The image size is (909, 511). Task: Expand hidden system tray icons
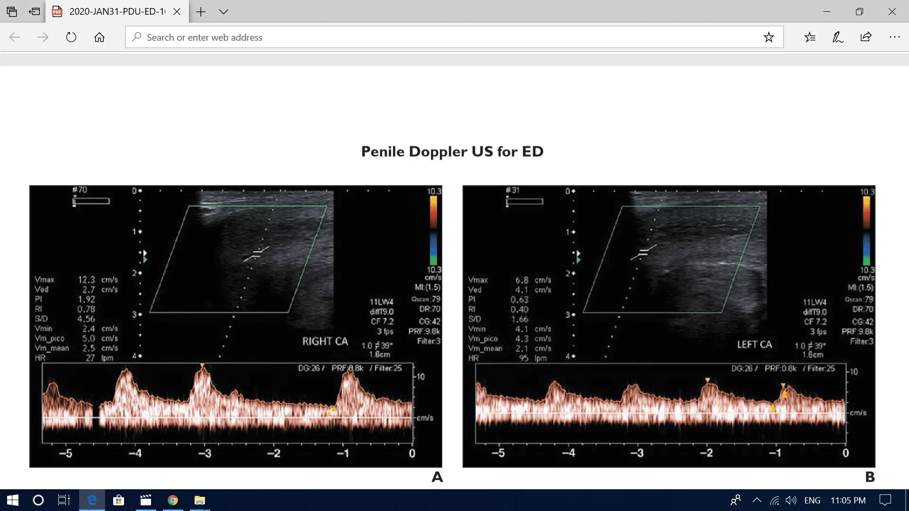tap(757, 500)
